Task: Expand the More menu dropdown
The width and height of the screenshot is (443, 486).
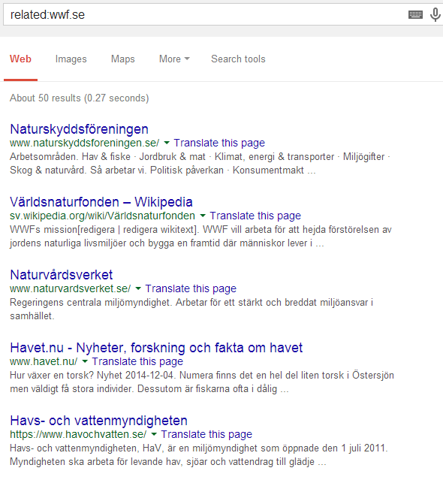Action: click(174, 59)
